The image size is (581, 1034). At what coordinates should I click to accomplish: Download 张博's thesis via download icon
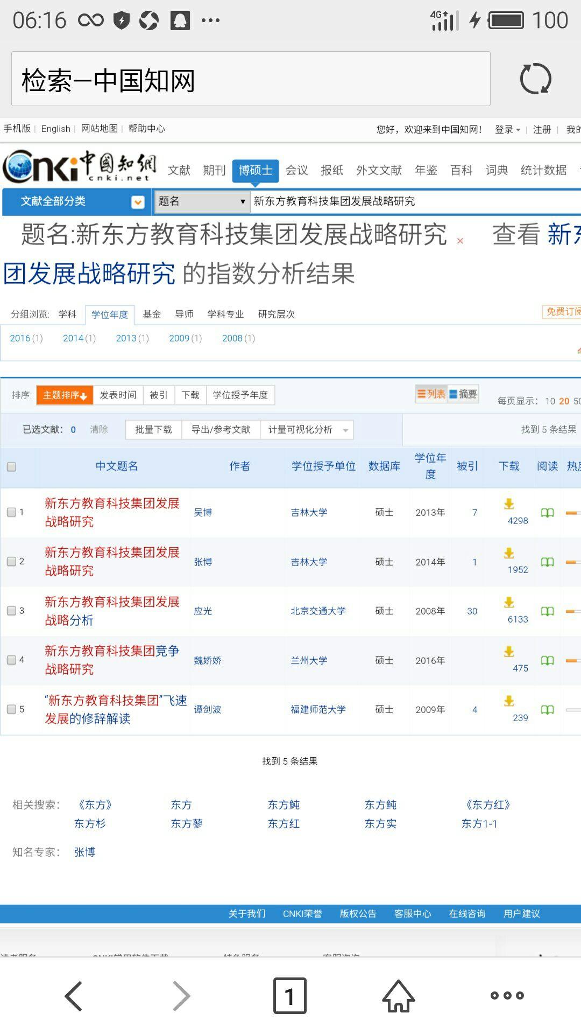pyautogui.click(x=509, y=553)
